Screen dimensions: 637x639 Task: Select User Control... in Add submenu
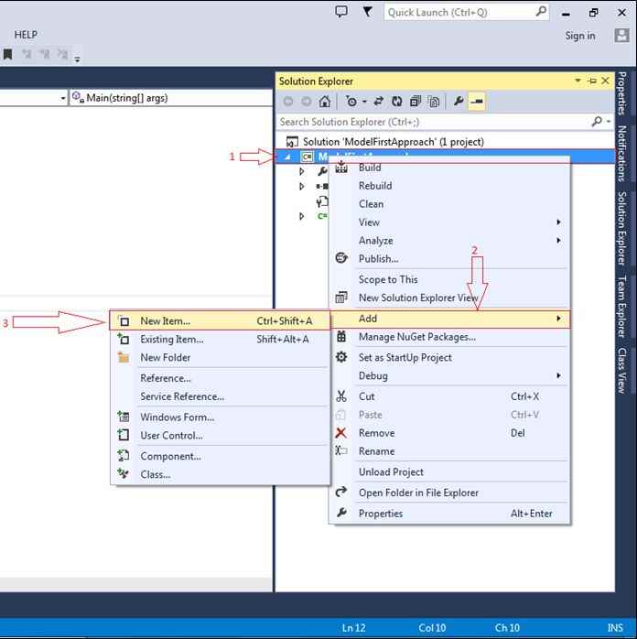click(220, 436)
